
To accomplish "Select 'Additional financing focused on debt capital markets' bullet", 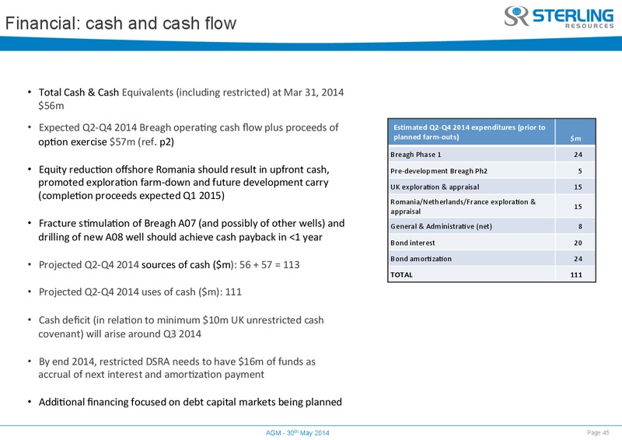I will coord(190,402).
